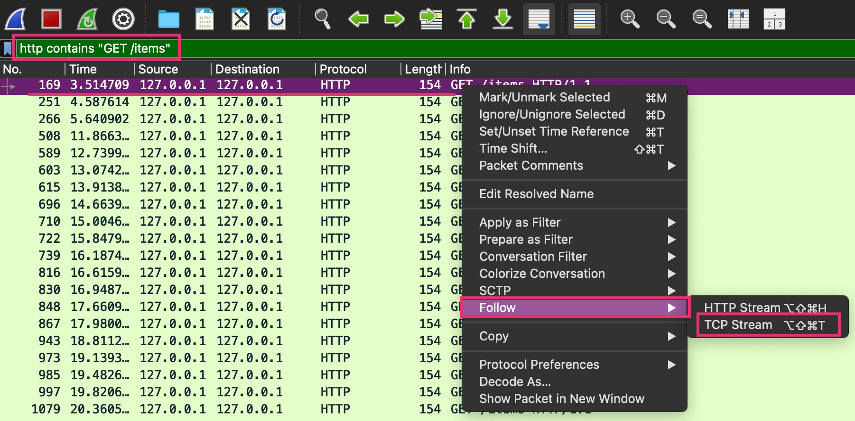Open capture options gear icon
The width and height of the screenshot is (855, 421).
(123, 19)
